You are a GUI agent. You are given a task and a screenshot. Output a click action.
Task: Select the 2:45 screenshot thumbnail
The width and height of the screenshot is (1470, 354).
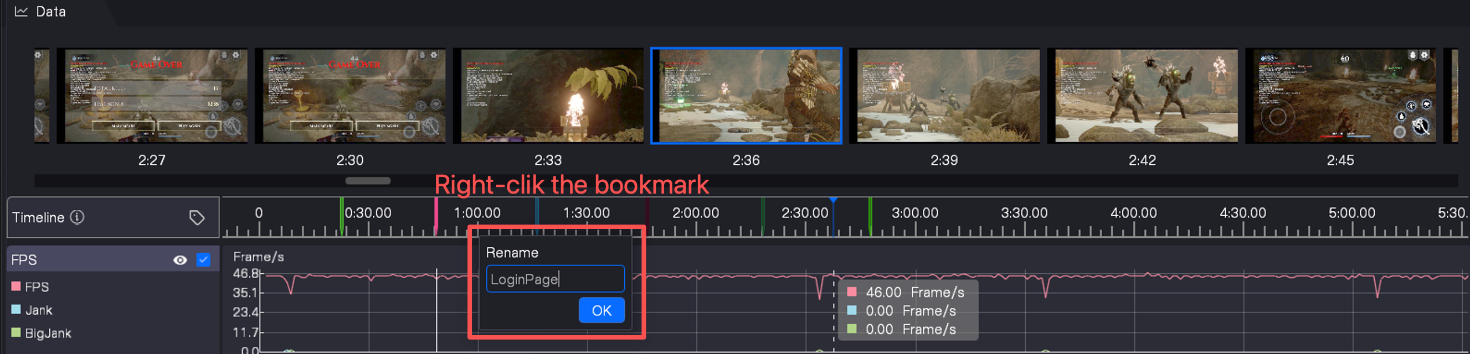coord(1340,96)
